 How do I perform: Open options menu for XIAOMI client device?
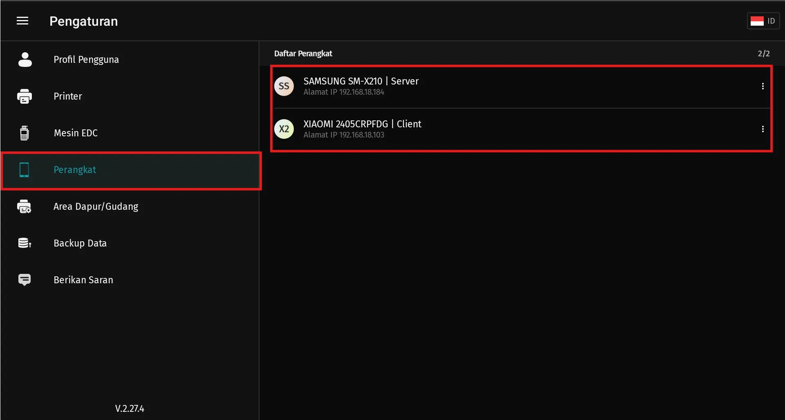pos(763,129)
